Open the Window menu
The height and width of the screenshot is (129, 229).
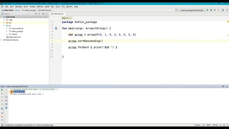coord(69,6)
